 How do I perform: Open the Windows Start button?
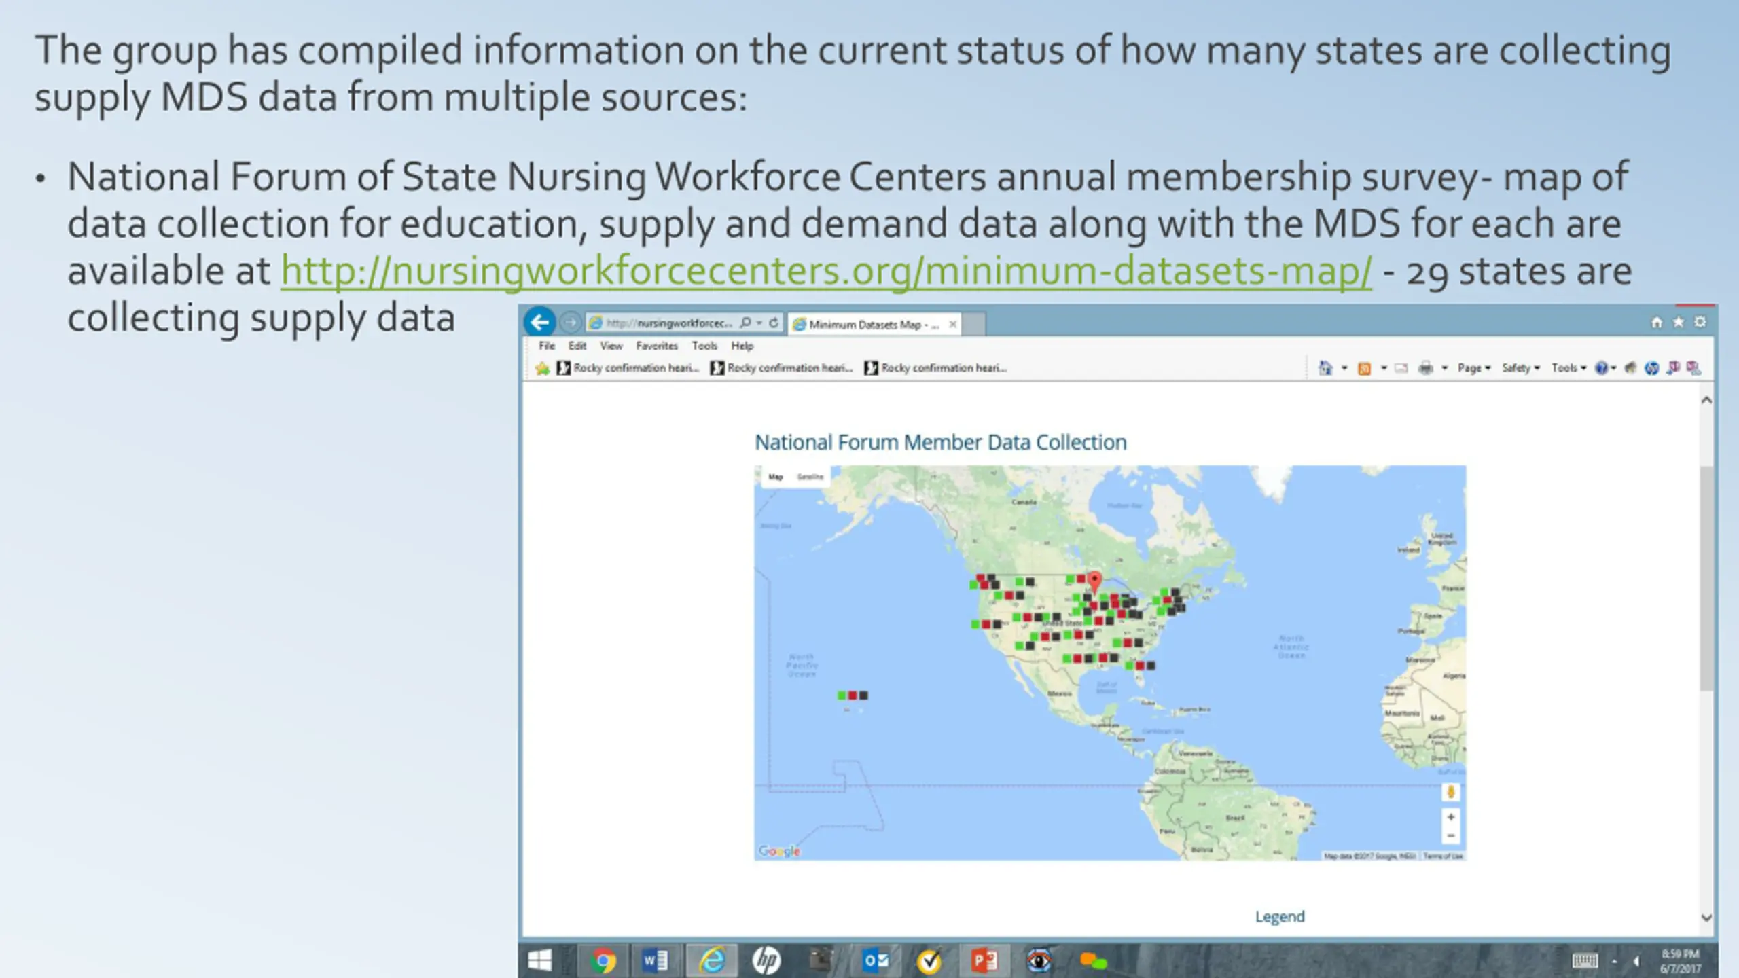coord(540,960)
